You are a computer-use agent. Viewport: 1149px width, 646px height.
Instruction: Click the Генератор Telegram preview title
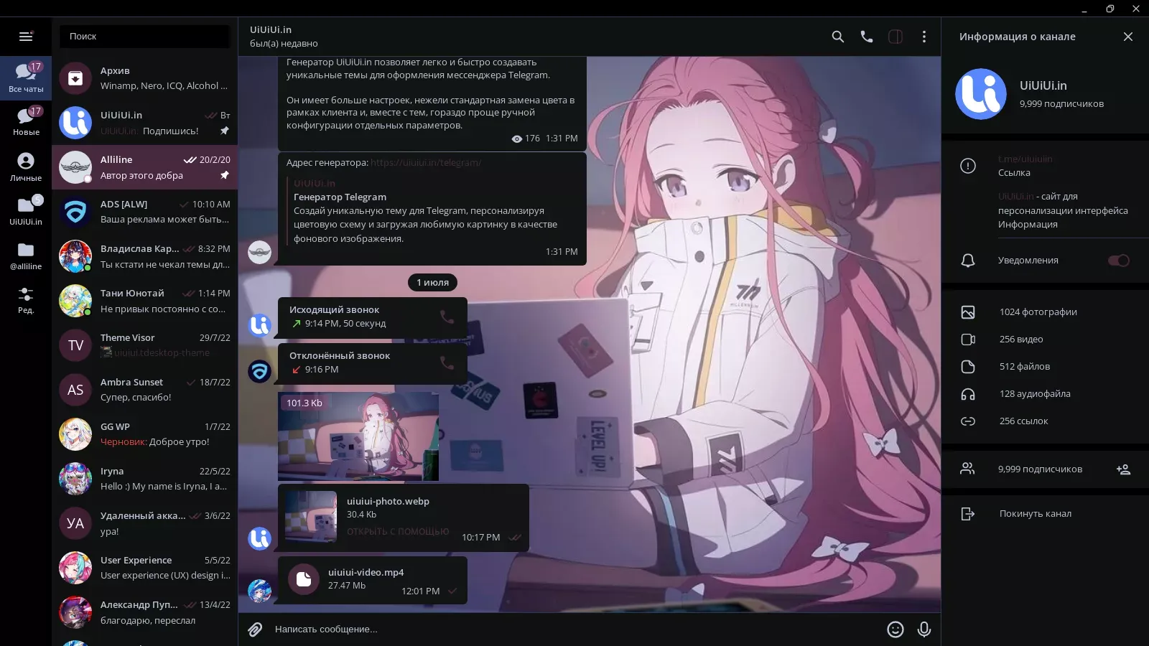340,197
